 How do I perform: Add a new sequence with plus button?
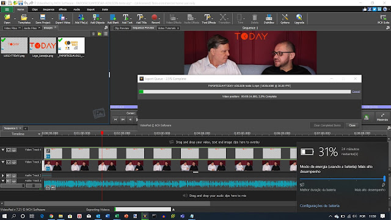[x=25, y=128]
